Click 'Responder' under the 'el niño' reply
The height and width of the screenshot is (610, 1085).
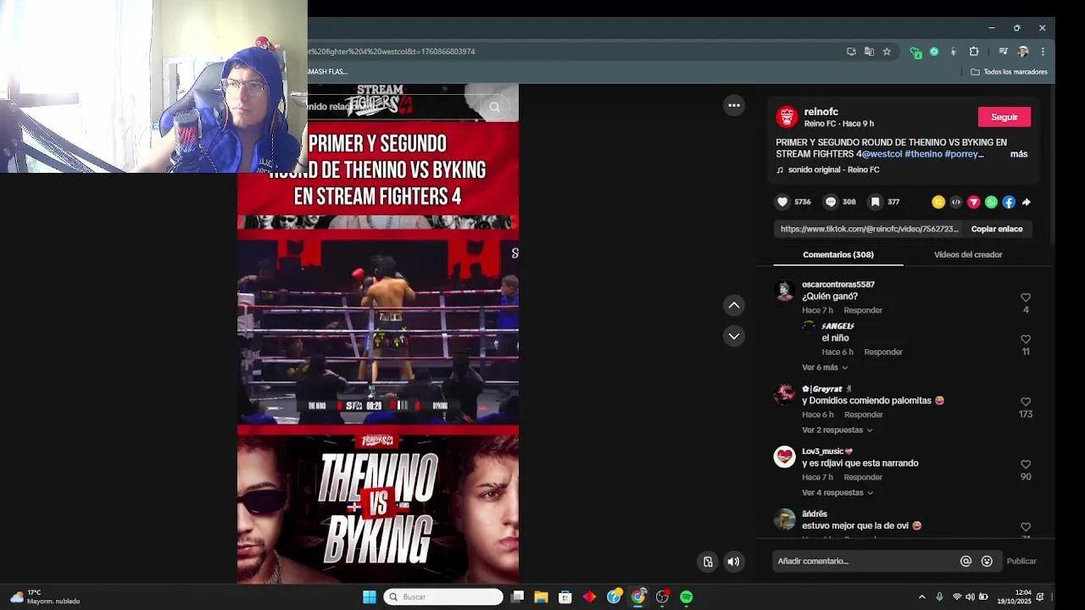[x=883, y=352]
